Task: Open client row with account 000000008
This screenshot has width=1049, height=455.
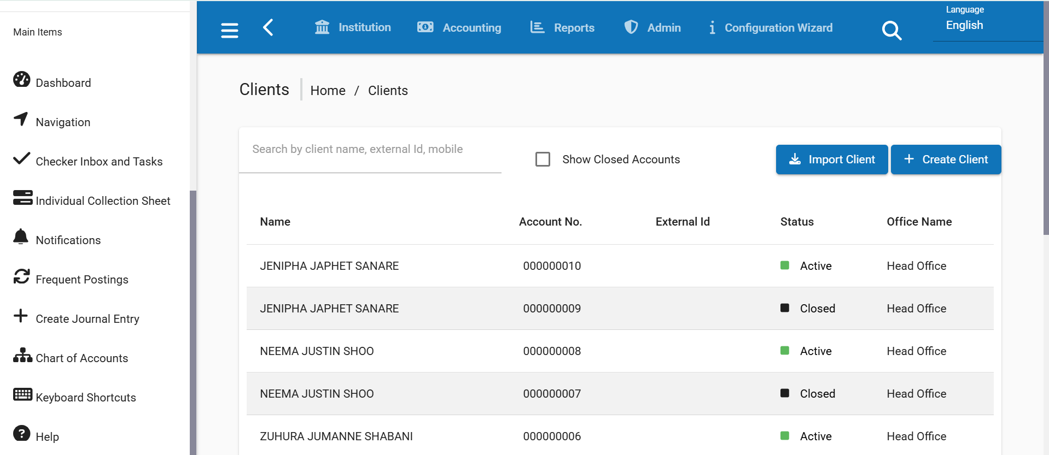Action: pyautogui.click(x=551, y=351)
